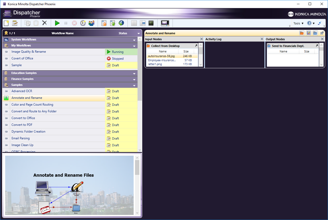This screenshot has height=220, width=328.
Task: Switch to the list view layout icon
Action: (x=134, y=23)
